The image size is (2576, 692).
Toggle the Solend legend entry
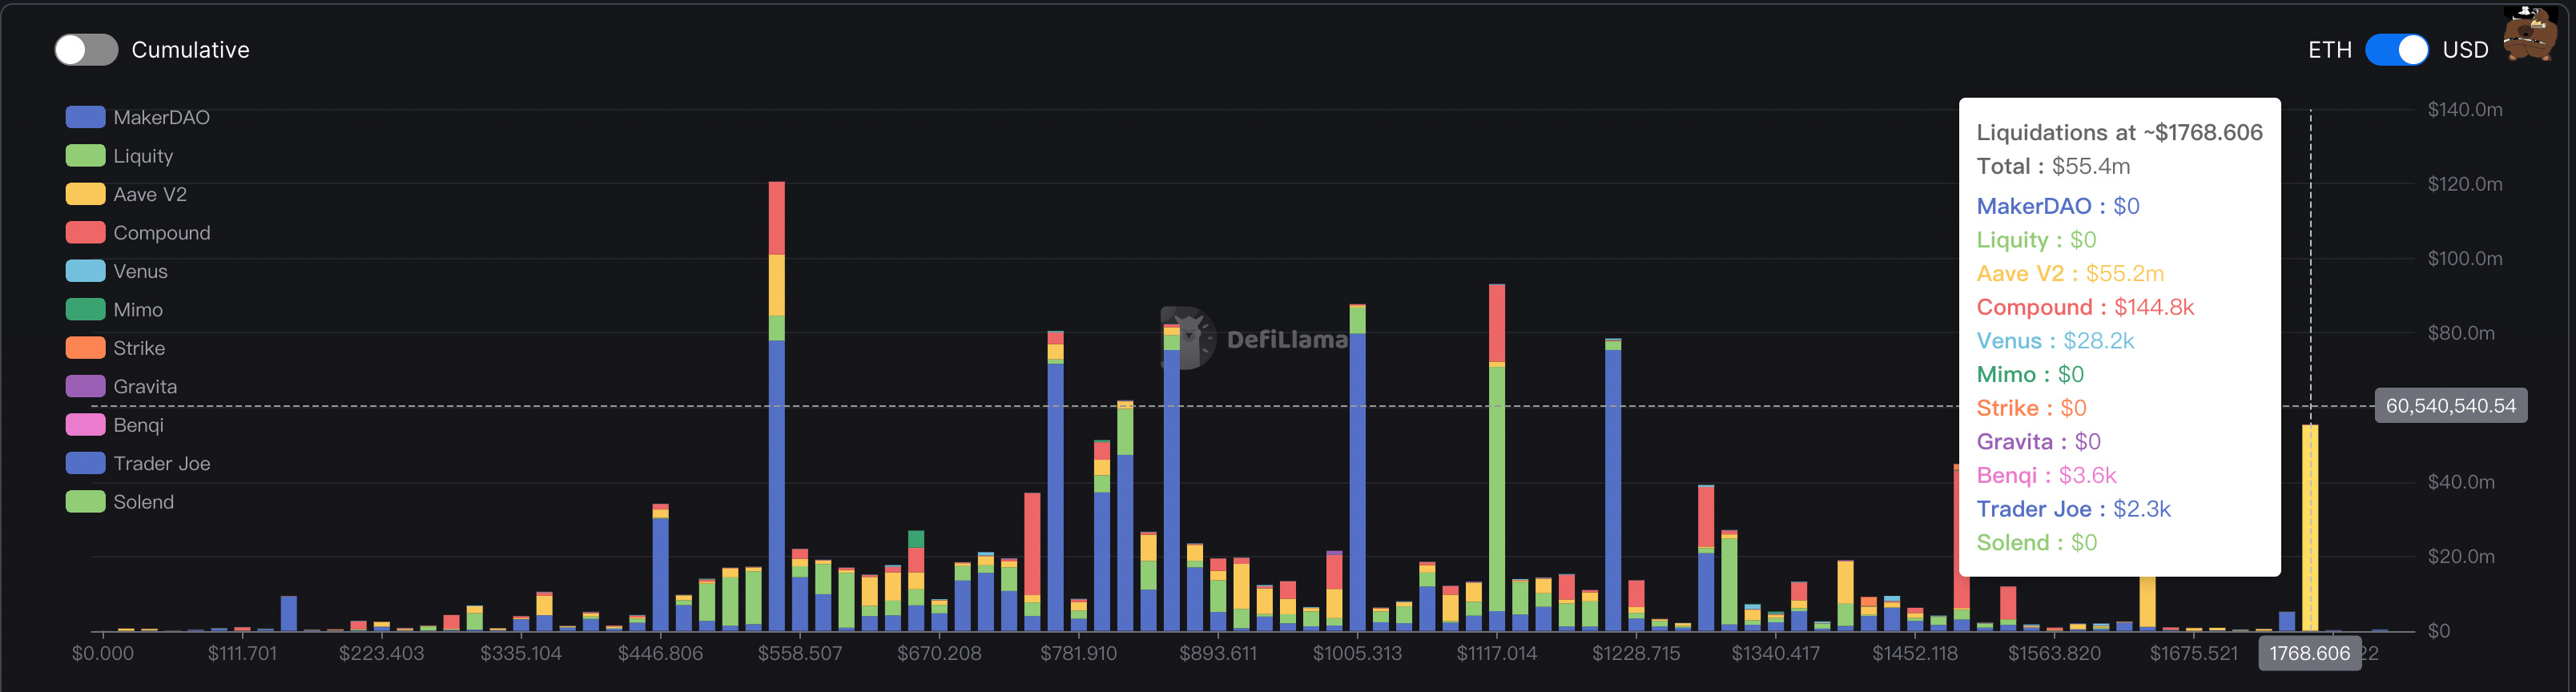click(120, 502)
